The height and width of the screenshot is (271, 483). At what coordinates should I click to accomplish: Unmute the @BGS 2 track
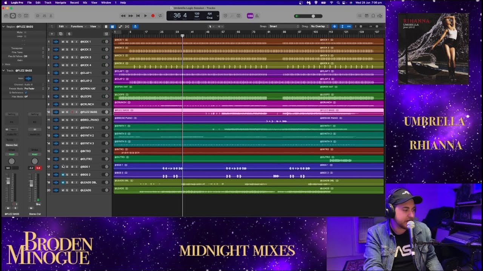[63, 175]
